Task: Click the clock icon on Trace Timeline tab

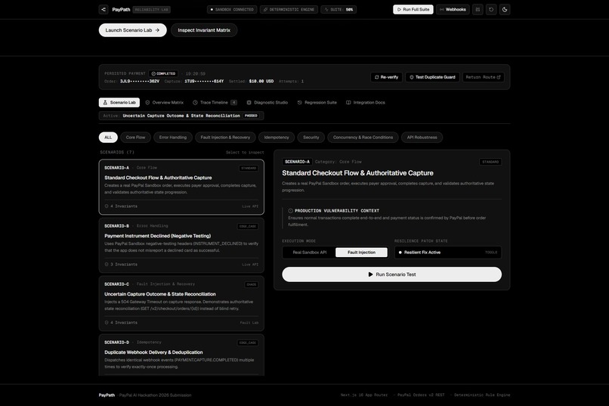Action: tap(195, 103)
